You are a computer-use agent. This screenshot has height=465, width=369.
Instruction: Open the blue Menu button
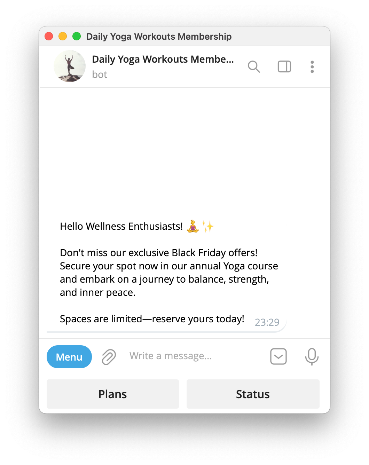[69, 357]
